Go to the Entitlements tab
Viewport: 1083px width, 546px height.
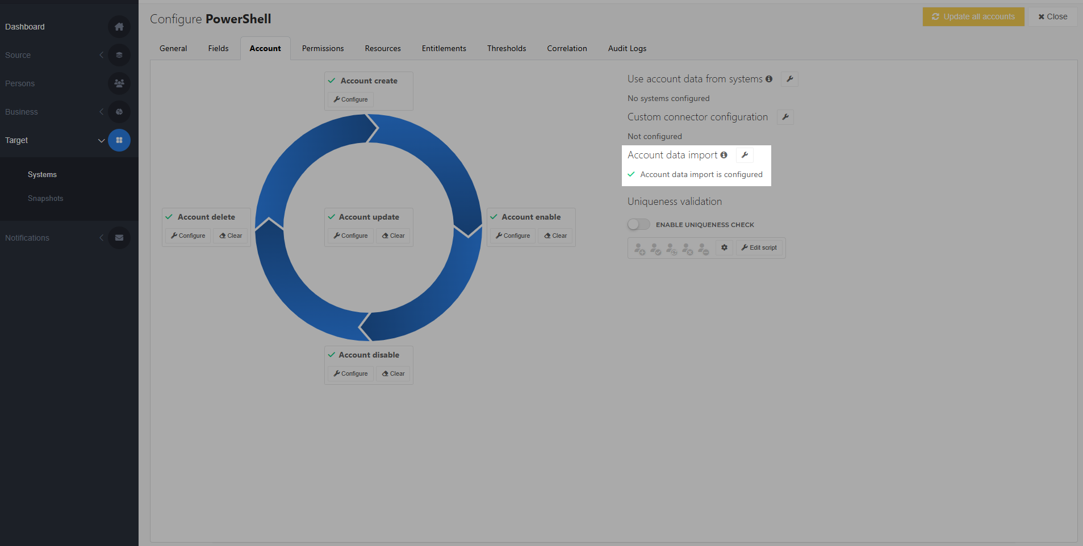[x=444, y=48]
